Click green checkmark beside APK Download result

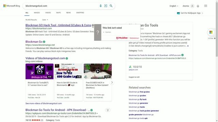[92, 110]
